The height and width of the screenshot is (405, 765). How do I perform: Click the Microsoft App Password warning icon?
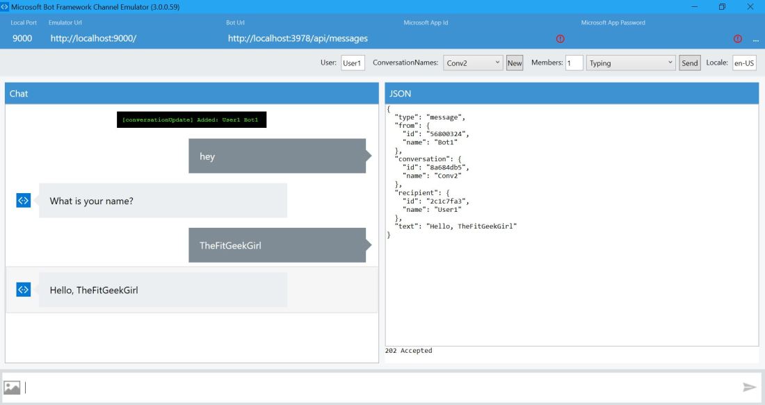click(737, 38)
